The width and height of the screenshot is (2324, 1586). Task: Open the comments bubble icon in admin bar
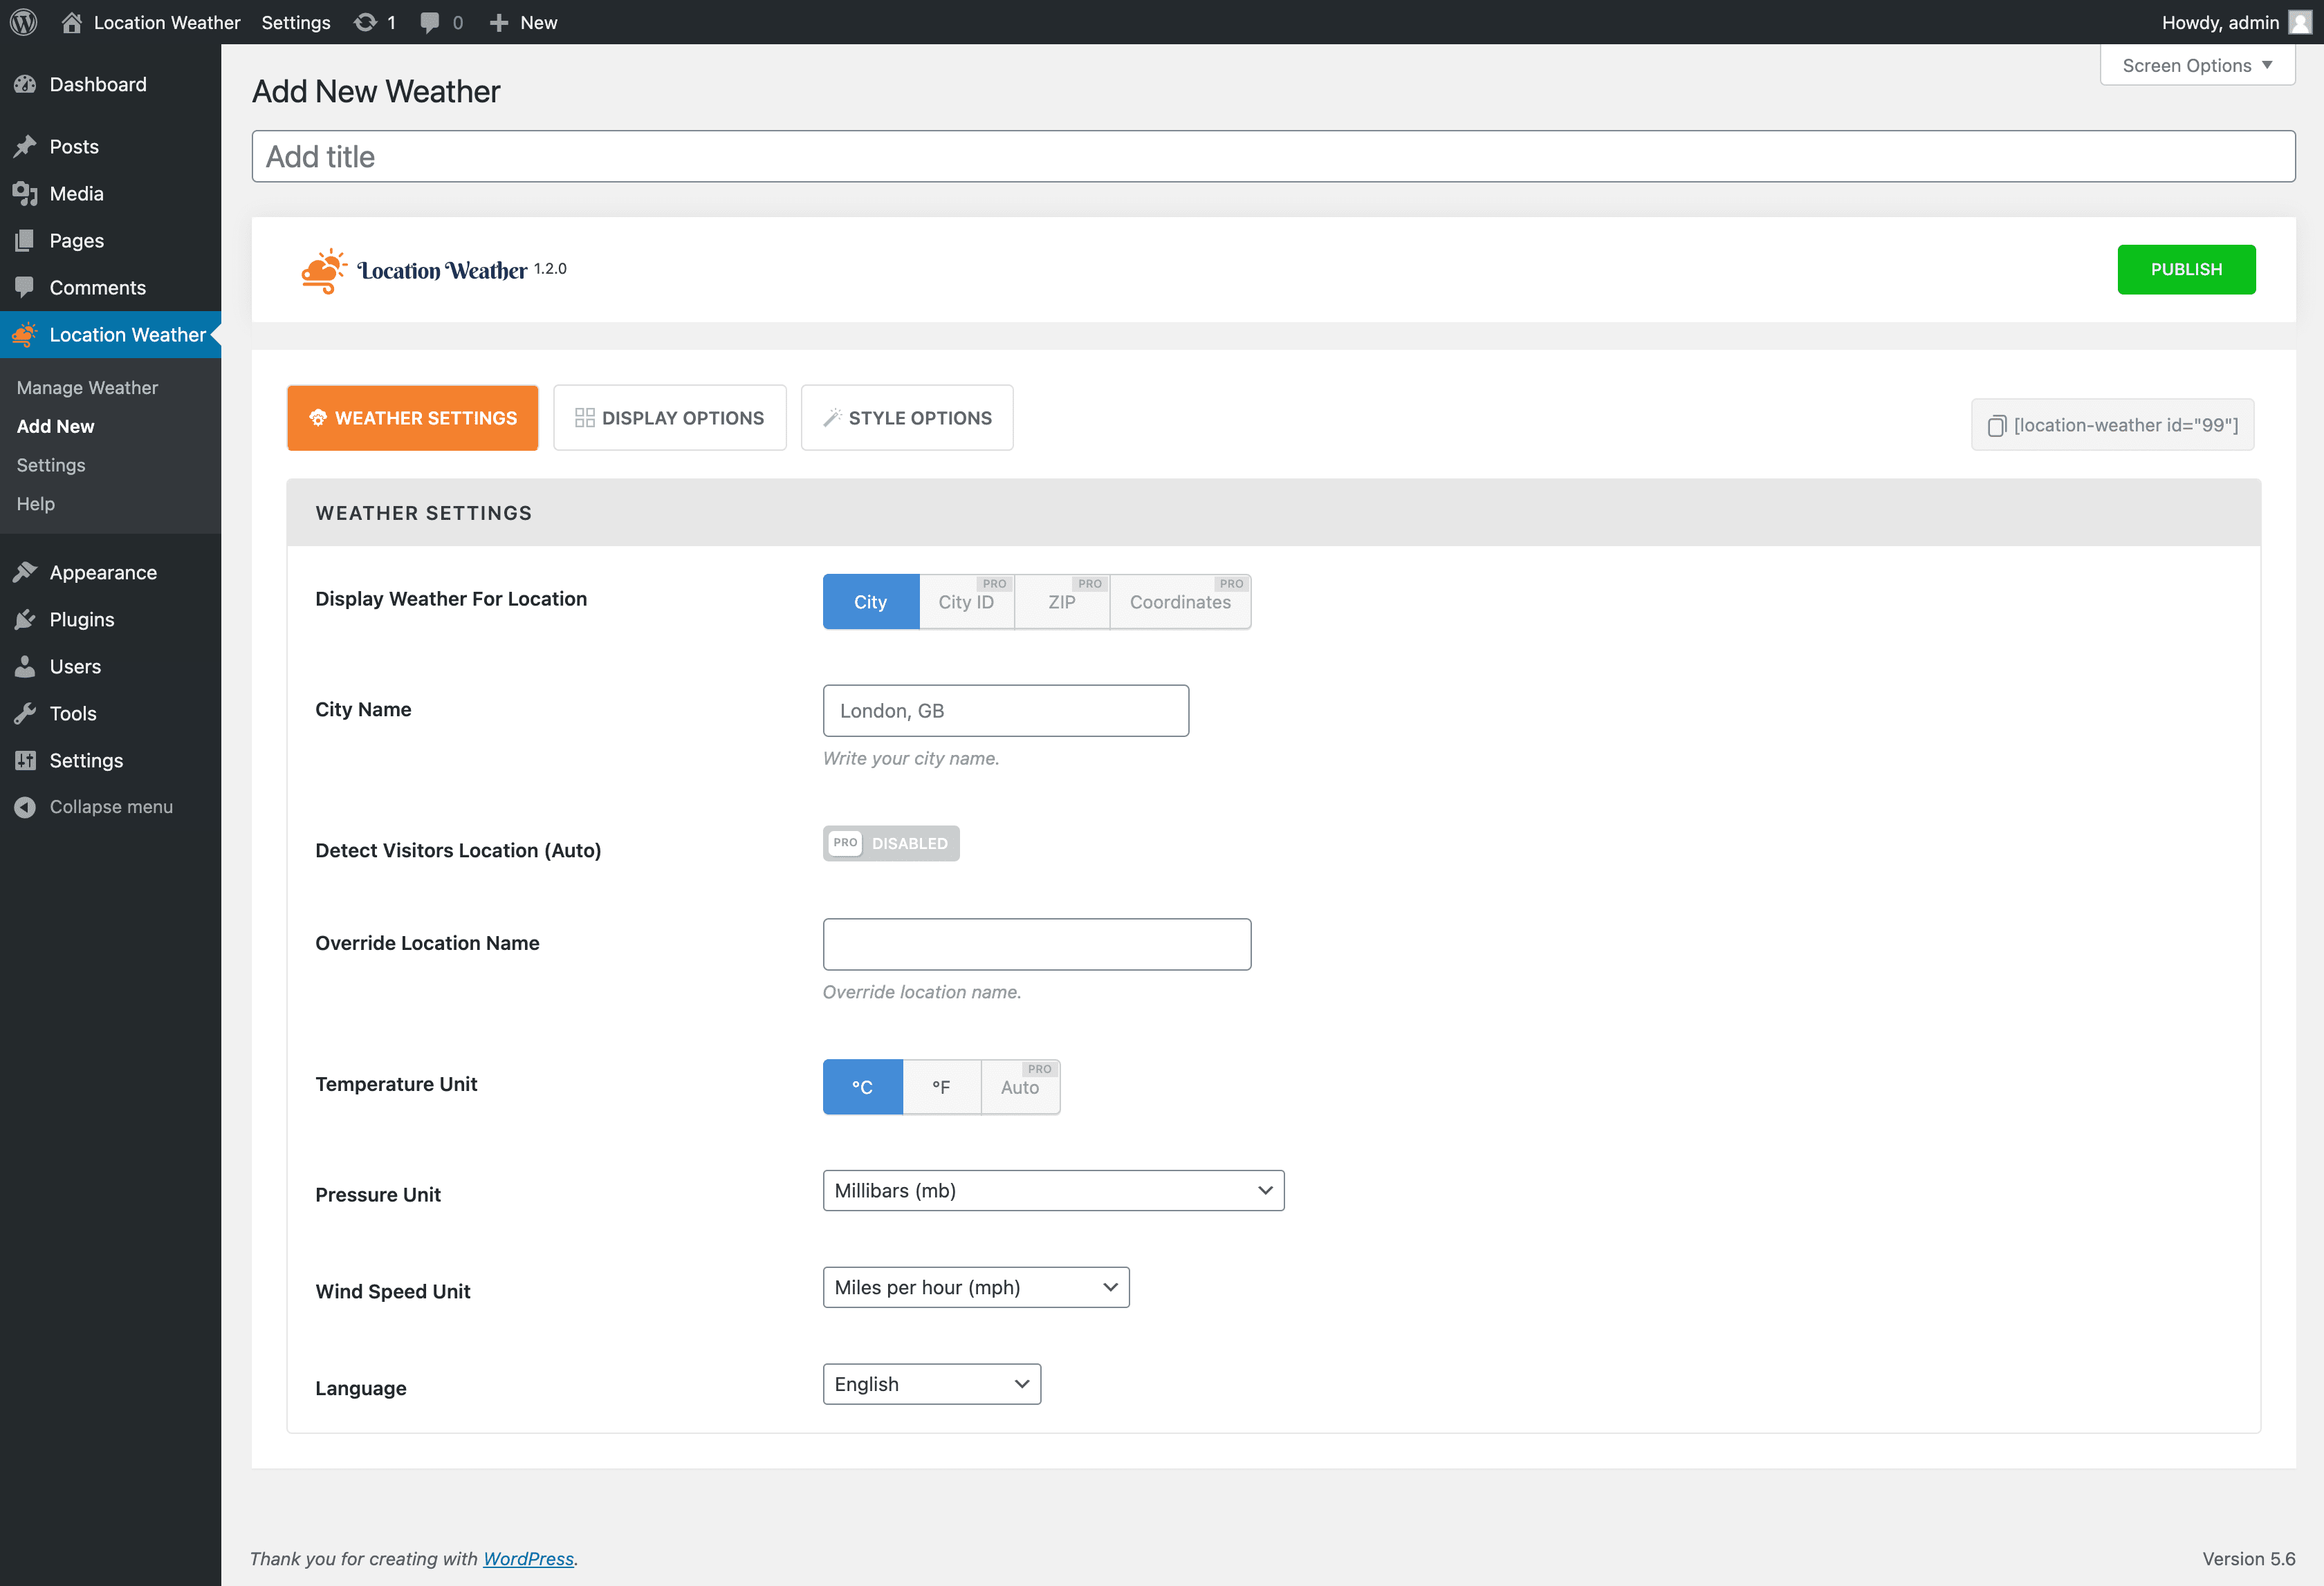(430, 22)
